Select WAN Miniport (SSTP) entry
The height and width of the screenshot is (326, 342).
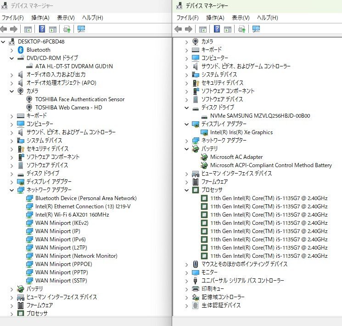[x=61, y=281]
